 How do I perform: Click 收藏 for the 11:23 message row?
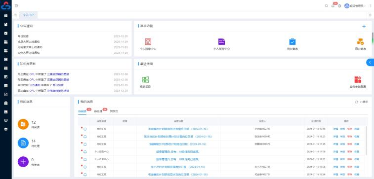pos(357,159)
